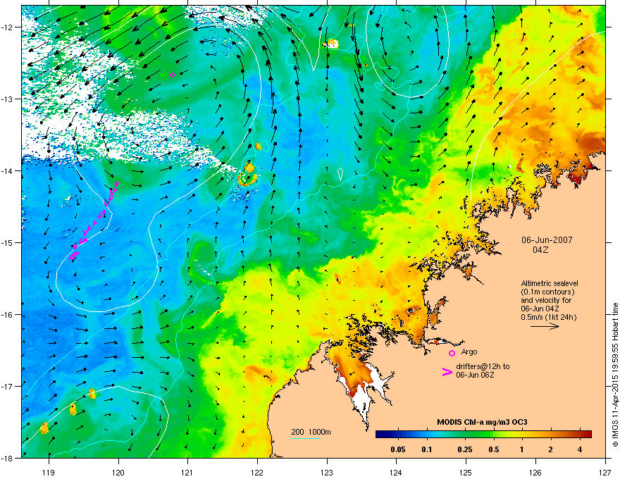Click the 'drifters@12h to' legend label
The width and height of the screenshot is (620, 479).
click(483, 366)
